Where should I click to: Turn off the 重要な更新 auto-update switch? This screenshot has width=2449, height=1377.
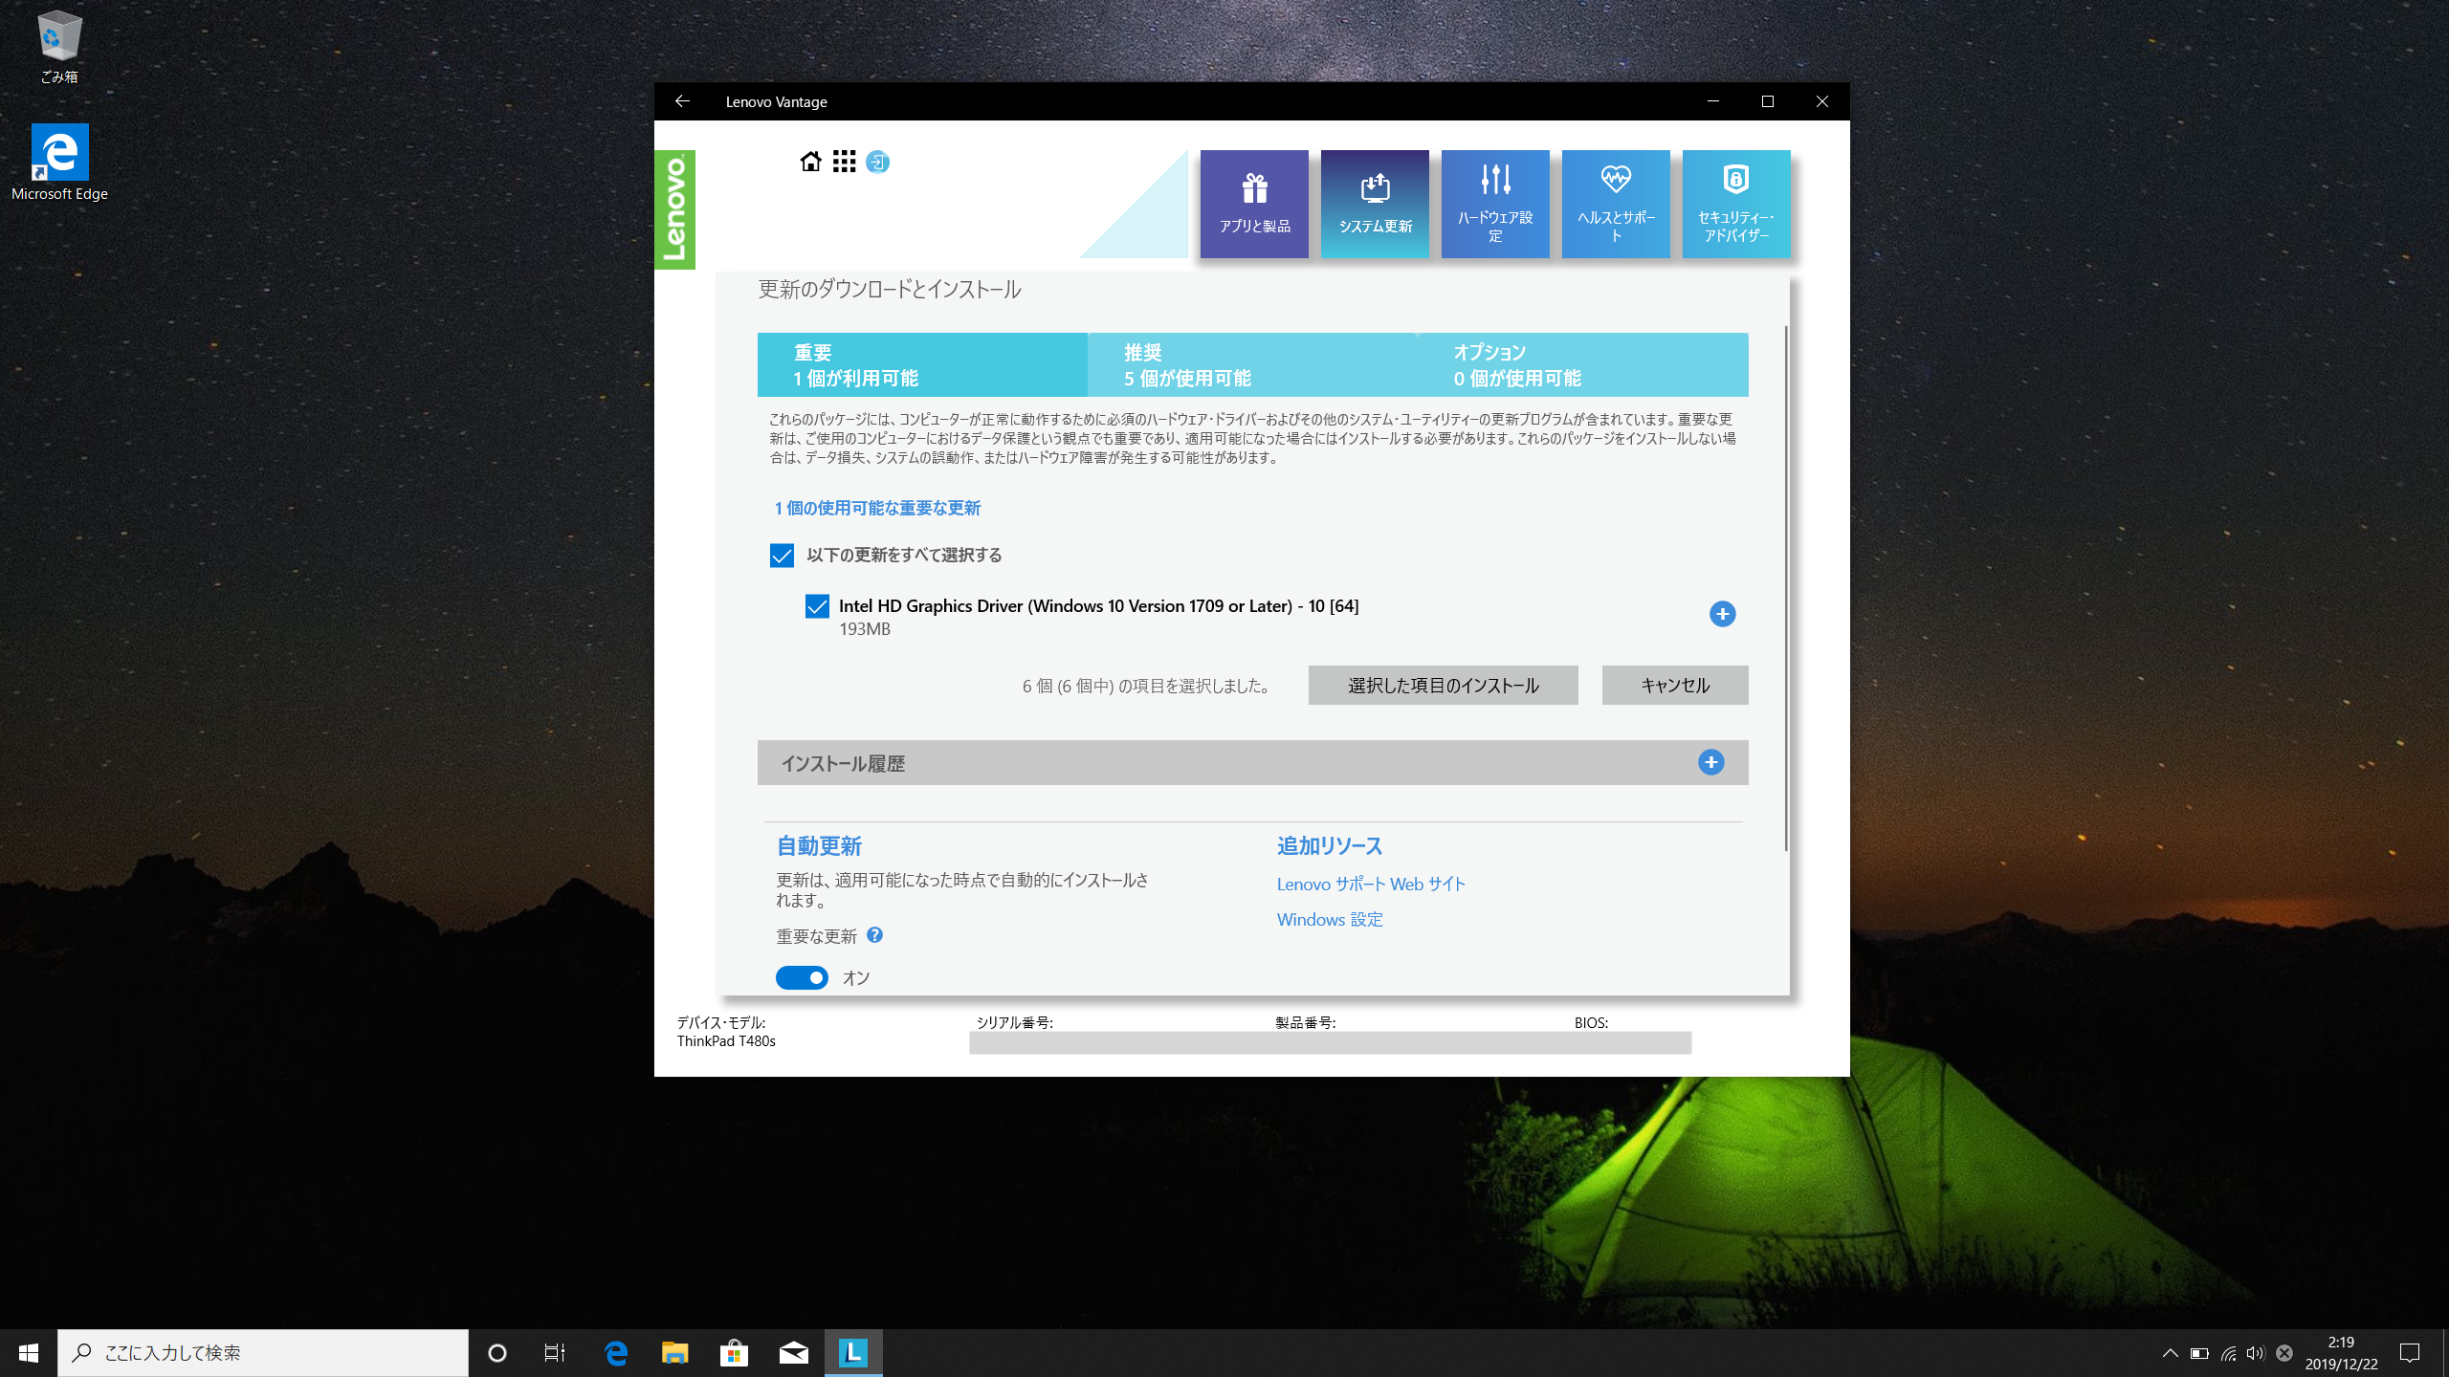pos(802,977)
